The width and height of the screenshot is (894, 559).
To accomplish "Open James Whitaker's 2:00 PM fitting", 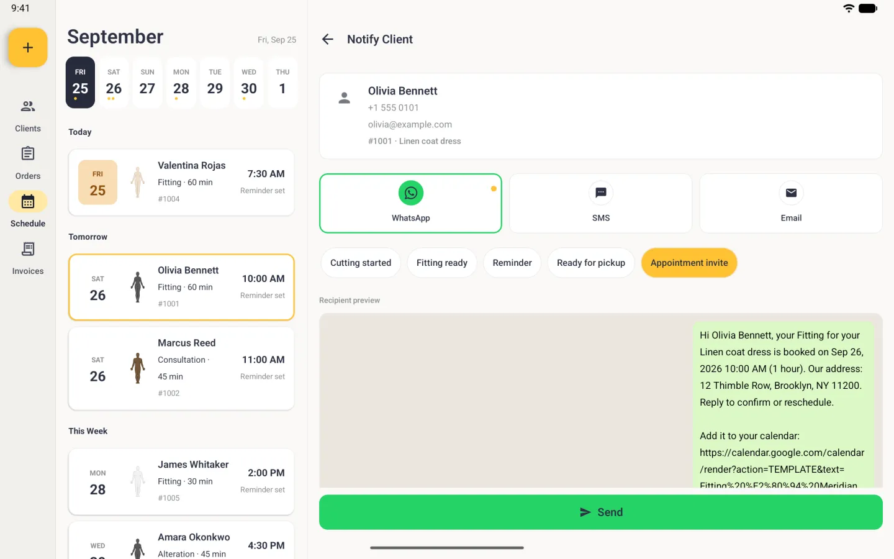I will click(x=181, y=481).
